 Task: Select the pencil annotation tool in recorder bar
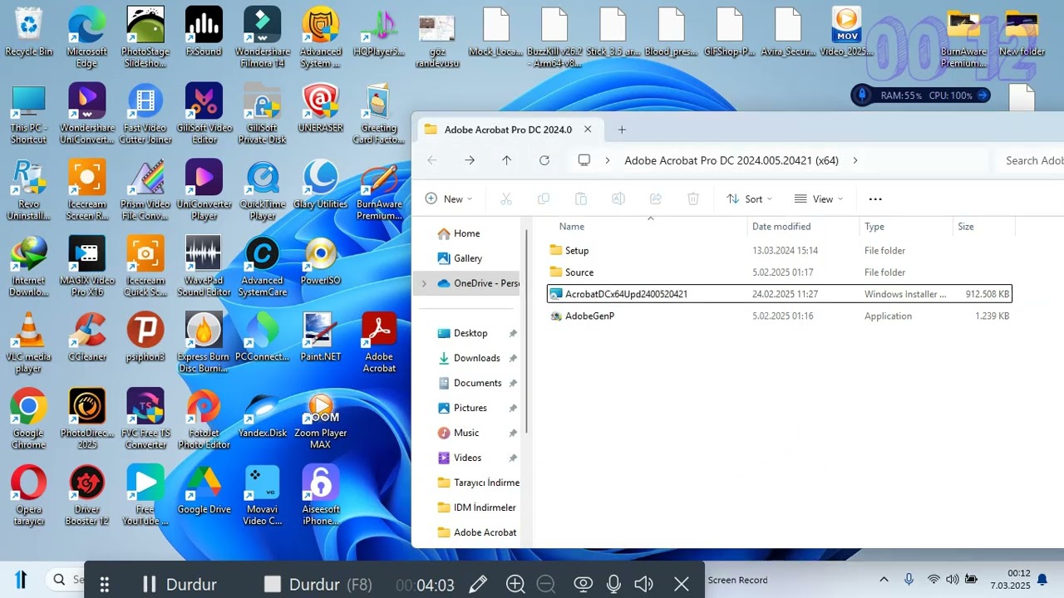click(478, 584)
